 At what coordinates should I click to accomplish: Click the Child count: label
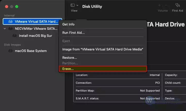[x=173, y=83]
